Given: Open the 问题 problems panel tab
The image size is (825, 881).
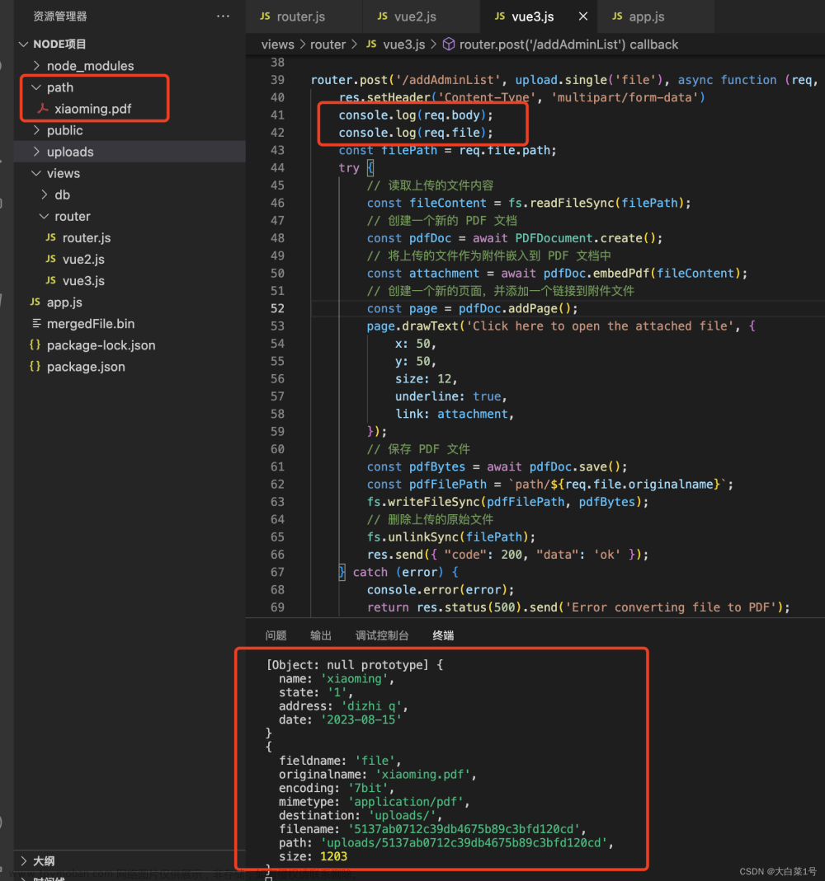Looking at the screenshot, I should tap(276, 635).
